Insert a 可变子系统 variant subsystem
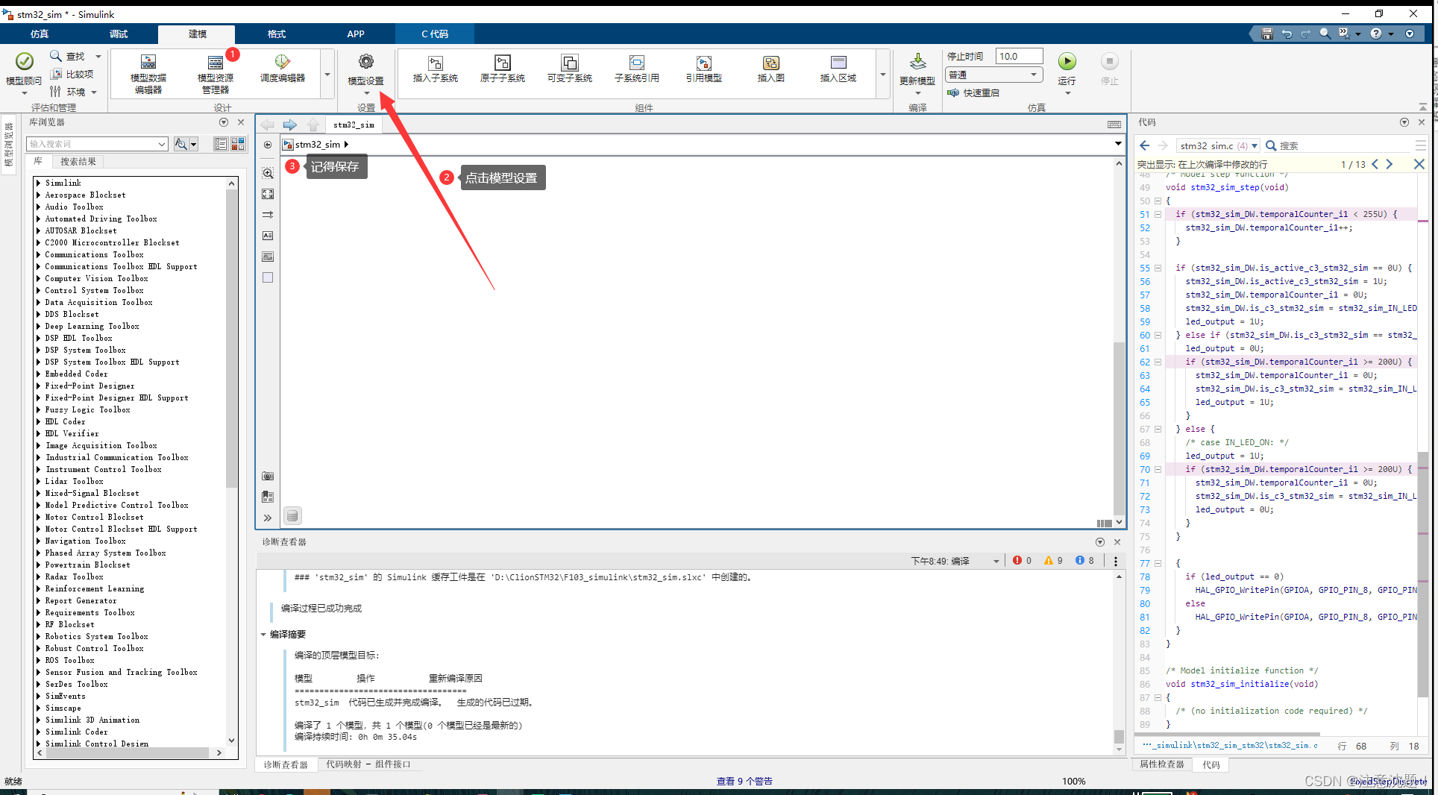Viewport: 1438px width, 795px height. (x=570, y=68)
